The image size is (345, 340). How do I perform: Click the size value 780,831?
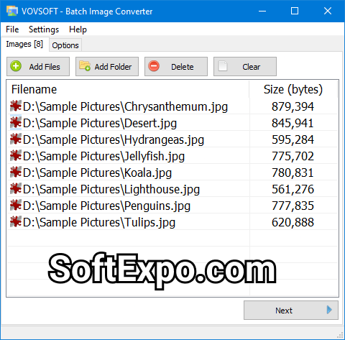[x=293, y=173]
